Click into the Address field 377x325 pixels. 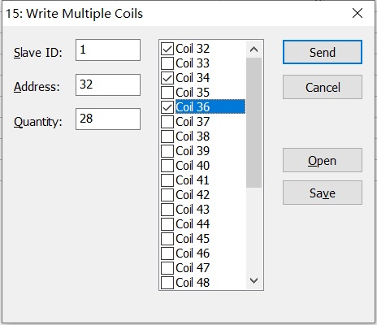click(x=108, y=84)
